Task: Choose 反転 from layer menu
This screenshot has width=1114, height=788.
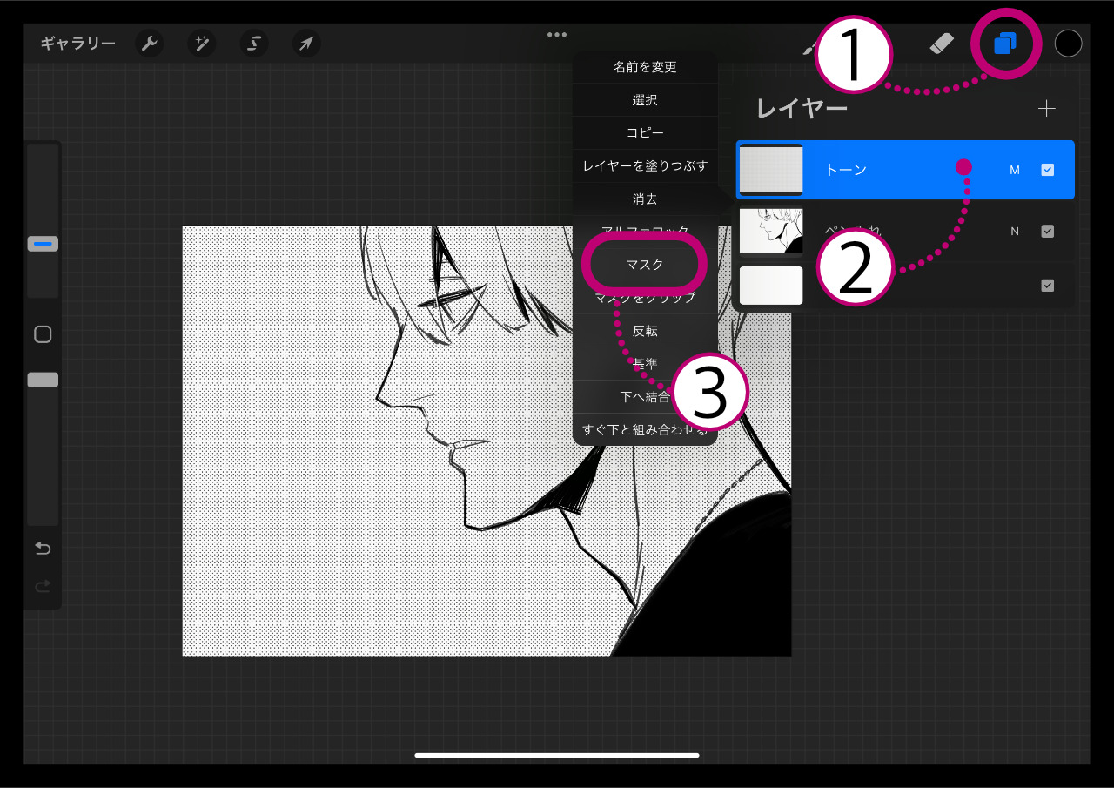Action: coord(645,331)
